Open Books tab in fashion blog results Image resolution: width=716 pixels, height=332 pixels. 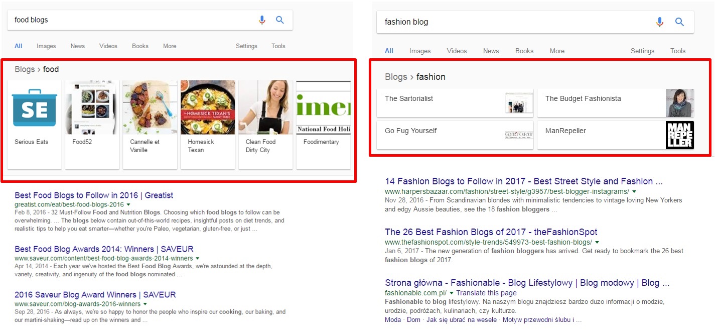click(524, 51)
